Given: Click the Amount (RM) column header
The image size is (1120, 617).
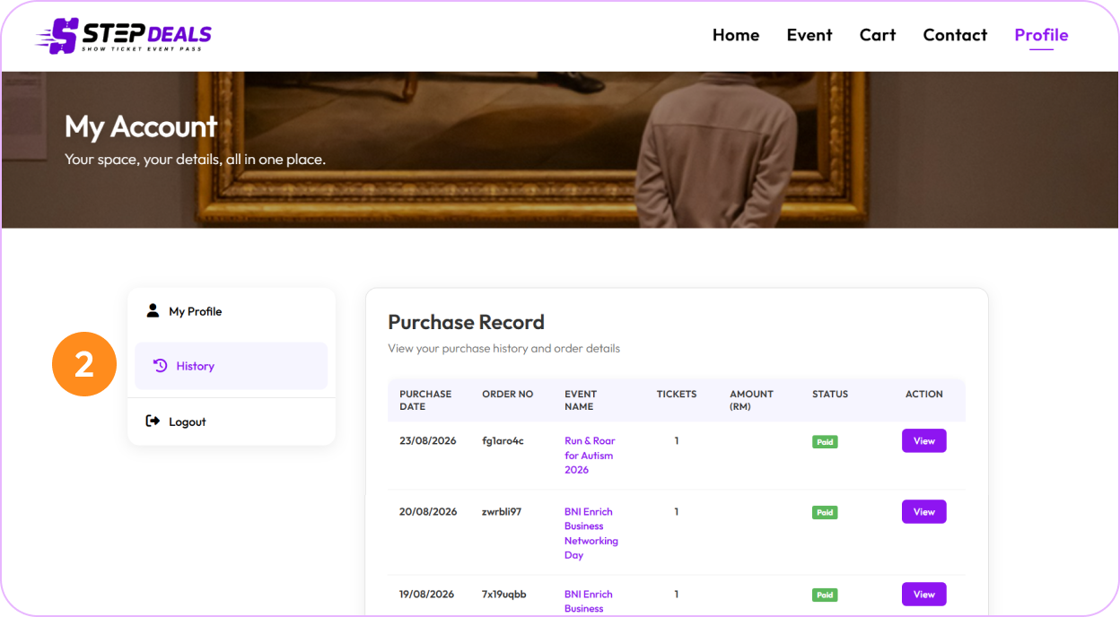Looking at the screenshot, I should 751,400.
